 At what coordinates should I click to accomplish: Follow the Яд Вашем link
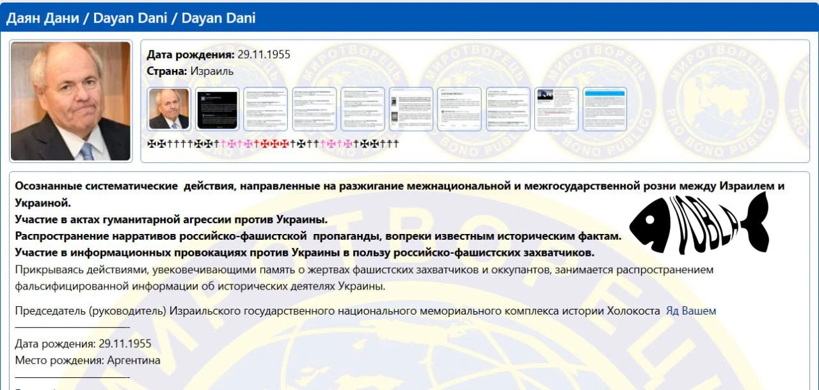click(x=691, y=311)
